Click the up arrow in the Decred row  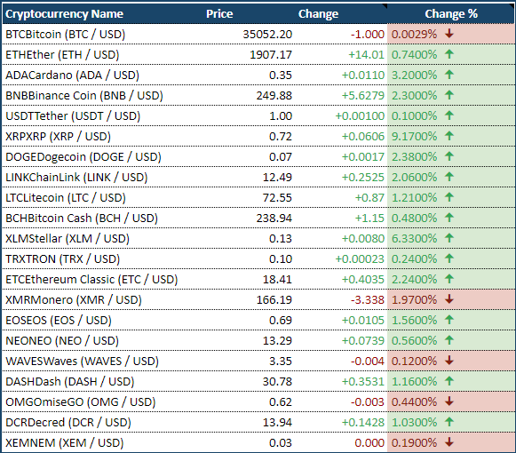[449, 421]
